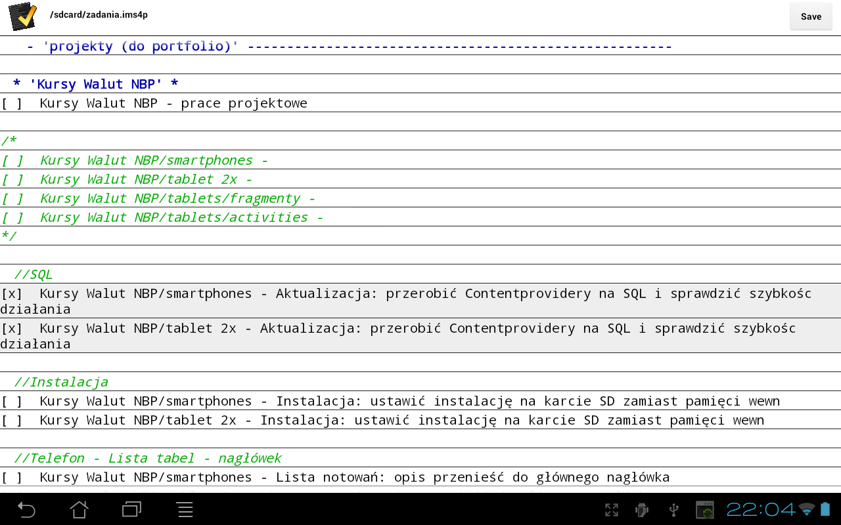Screen dimensions: 841x525
Task: Toggle commented 'Kursy Walut NBP/tablet 2x -' checkbox
Action: click(x=12, y=179)
